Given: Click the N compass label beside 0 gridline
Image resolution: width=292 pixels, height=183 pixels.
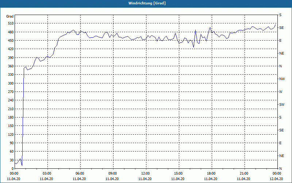Looking at the screenshot, I should point(280,169).
